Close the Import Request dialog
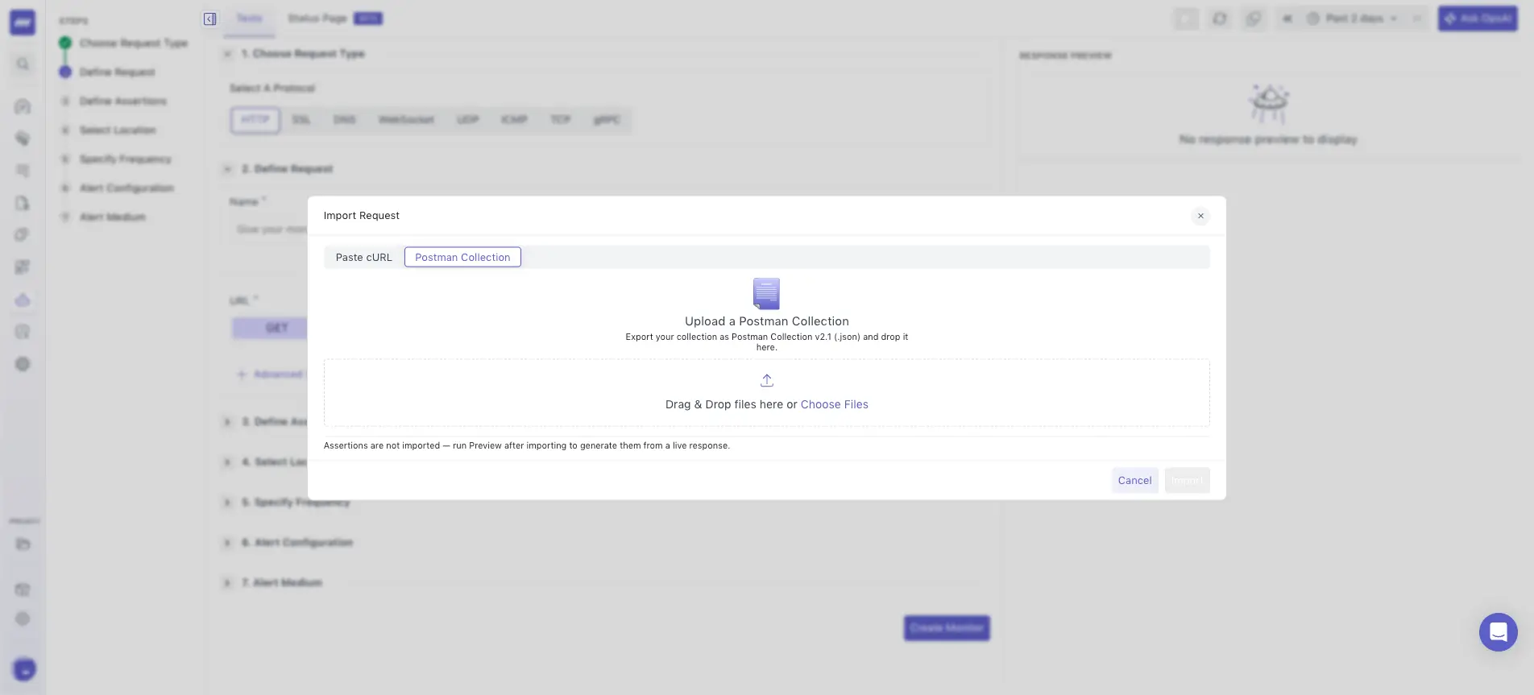The image size is (1534, 695). pyautogui.click(x=1200, y=216)
